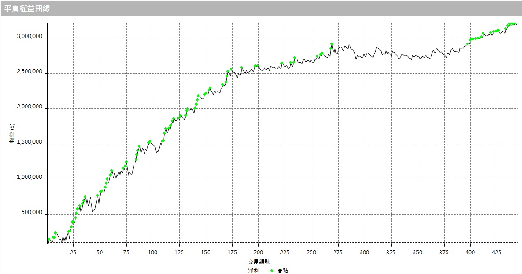Screen dimensions: 522x274
Task: Click the x-axis label 275
Action: (x=338, y=253)
